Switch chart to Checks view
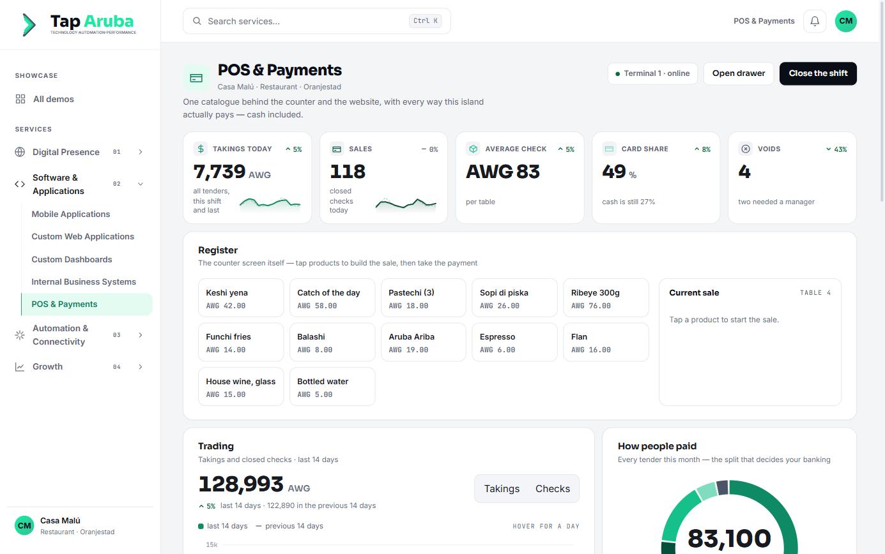Screen dimensions: 885x554 552,488
